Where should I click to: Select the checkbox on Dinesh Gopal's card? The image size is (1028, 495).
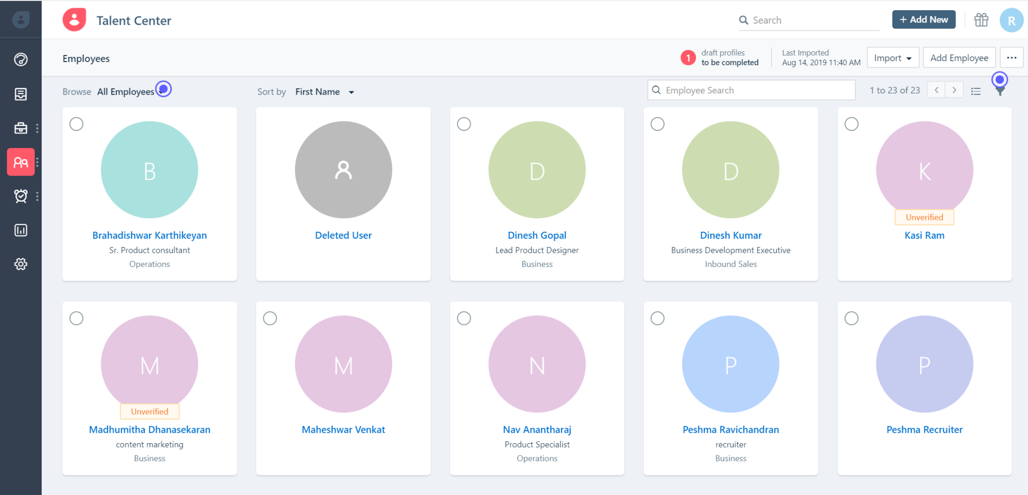point(464,124)
